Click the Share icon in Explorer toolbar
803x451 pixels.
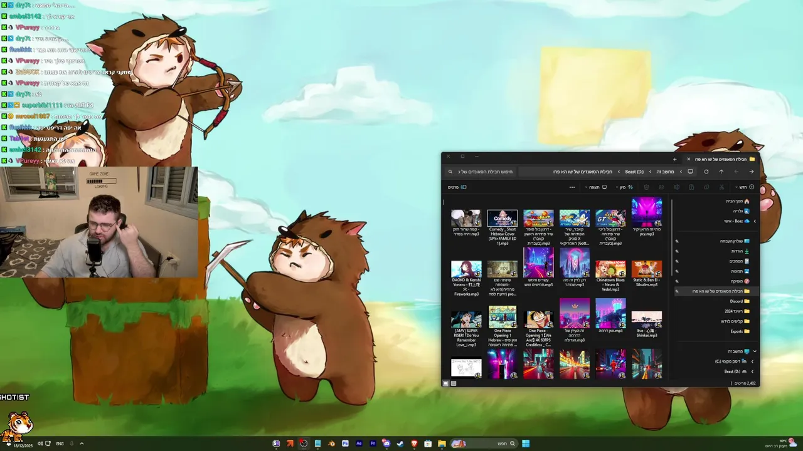tap(661, 187)
